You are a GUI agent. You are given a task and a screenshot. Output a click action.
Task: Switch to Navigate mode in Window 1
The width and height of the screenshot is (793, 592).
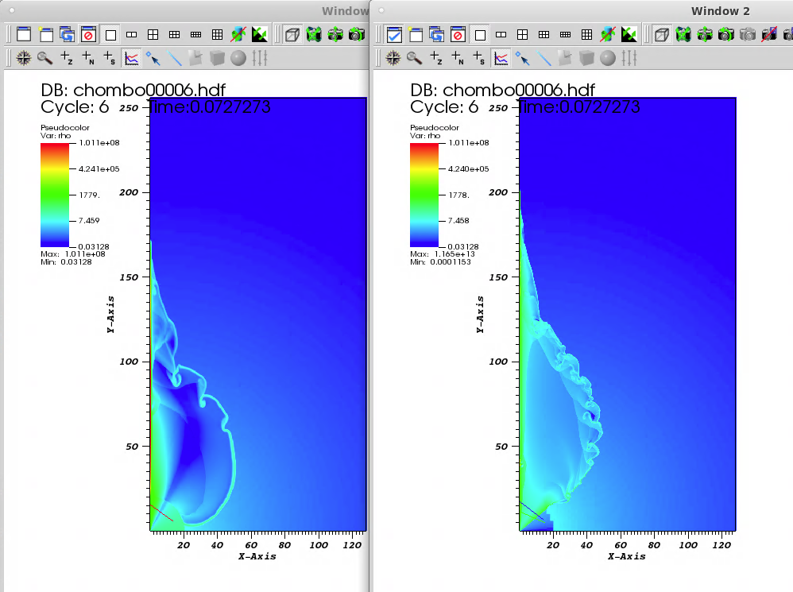coord(23,58)
